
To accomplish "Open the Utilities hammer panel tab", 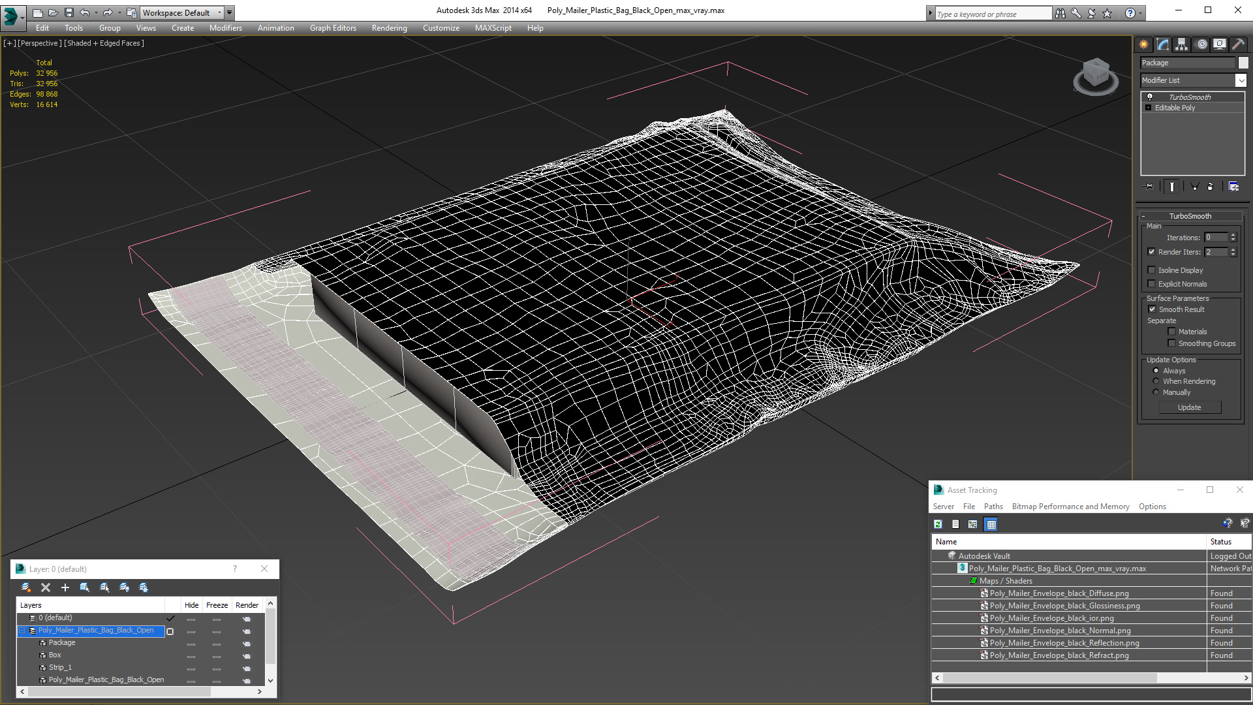I will click(1238, 44).
